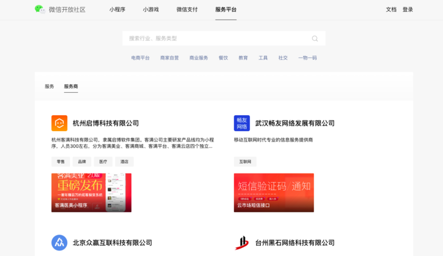443x256 pixels.
Task: Click the 互联网 tag
Action: 245,162
